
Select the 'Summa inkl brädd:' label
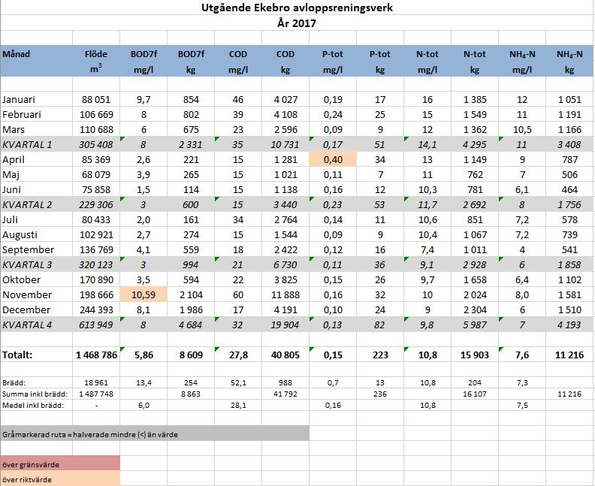click(35, 394)
